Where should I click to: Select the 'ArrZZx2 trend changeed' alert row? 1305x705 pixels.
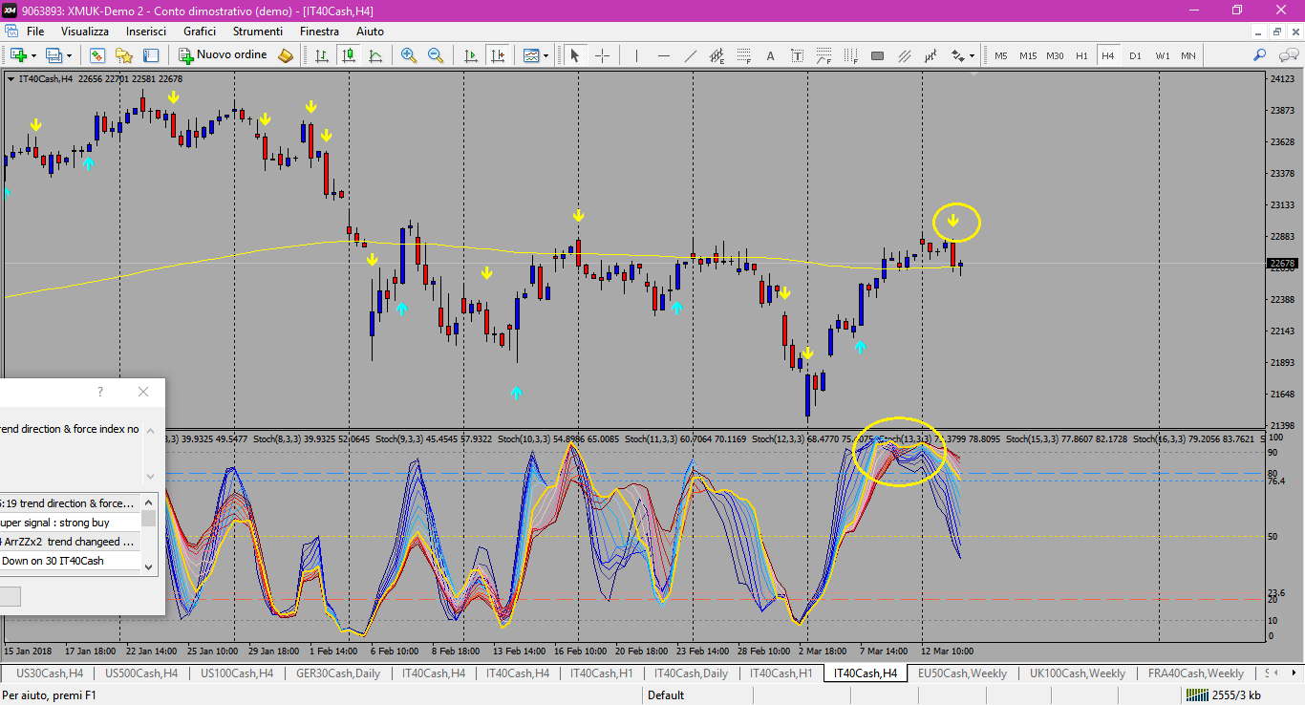pyautogui.click(x=71, y=542)
